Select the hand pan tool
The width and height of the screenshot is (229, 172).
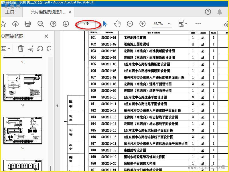(117, 24)
